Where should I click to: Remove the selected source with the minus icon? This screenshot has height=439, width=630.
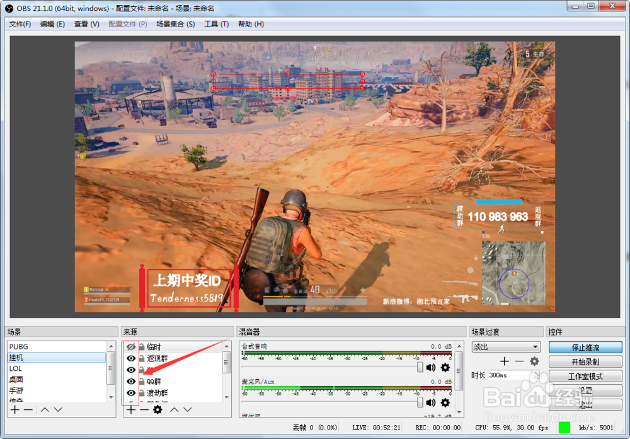tap(144, 409)
